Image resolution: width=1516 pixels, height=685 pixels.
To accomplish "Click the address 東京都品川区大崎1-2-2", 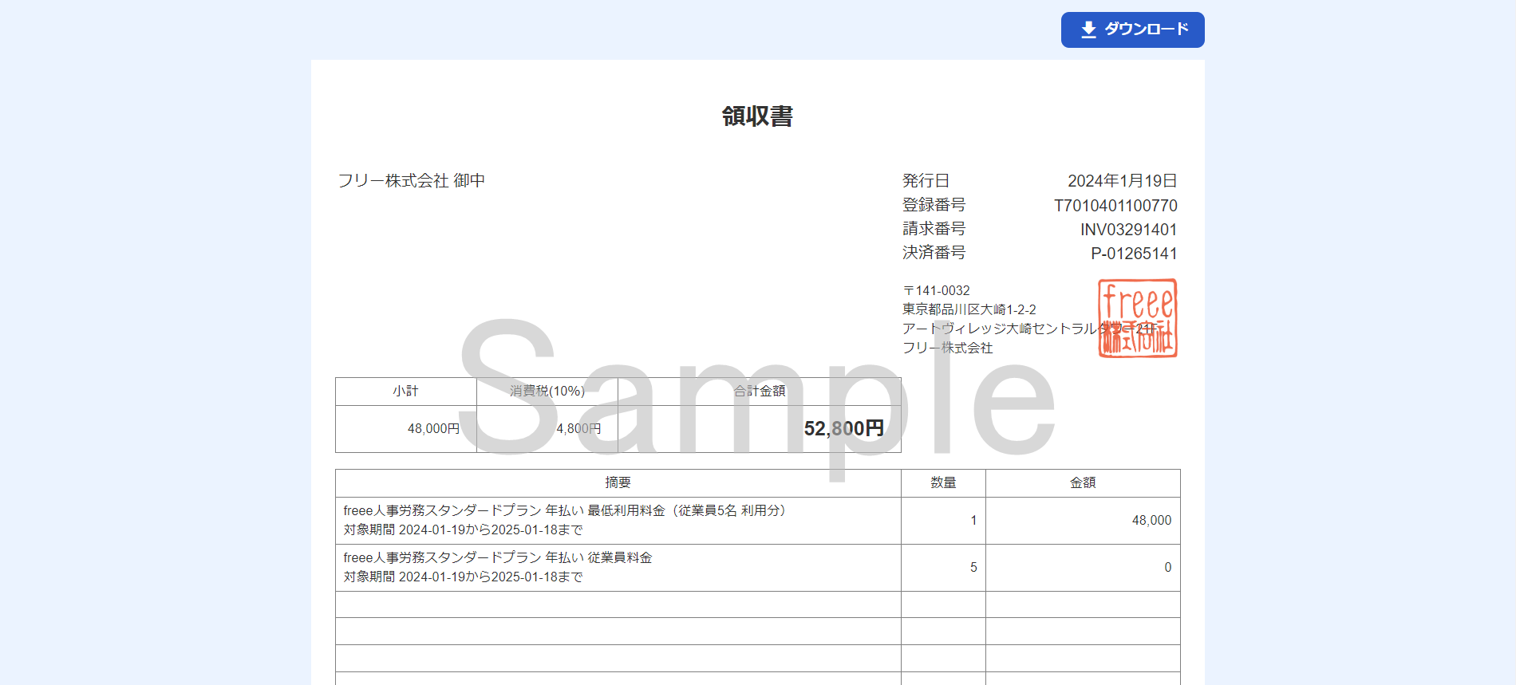I will 969,309.
